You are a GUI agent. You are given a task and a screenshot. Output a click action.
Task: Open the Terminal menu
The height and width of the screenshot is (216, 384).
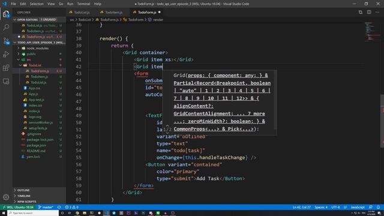point(83,4)
